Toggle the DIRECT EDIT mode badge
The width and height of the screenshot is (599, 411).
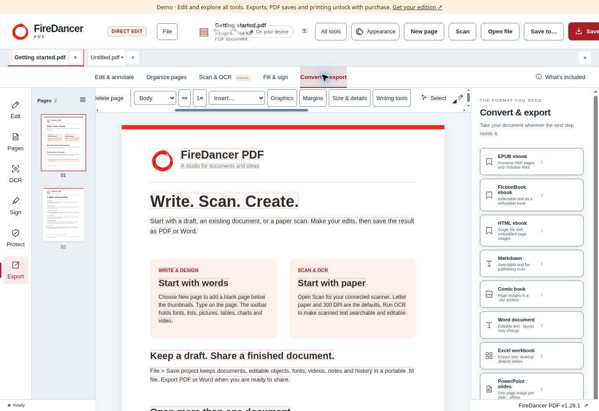(x=127, y=31)
